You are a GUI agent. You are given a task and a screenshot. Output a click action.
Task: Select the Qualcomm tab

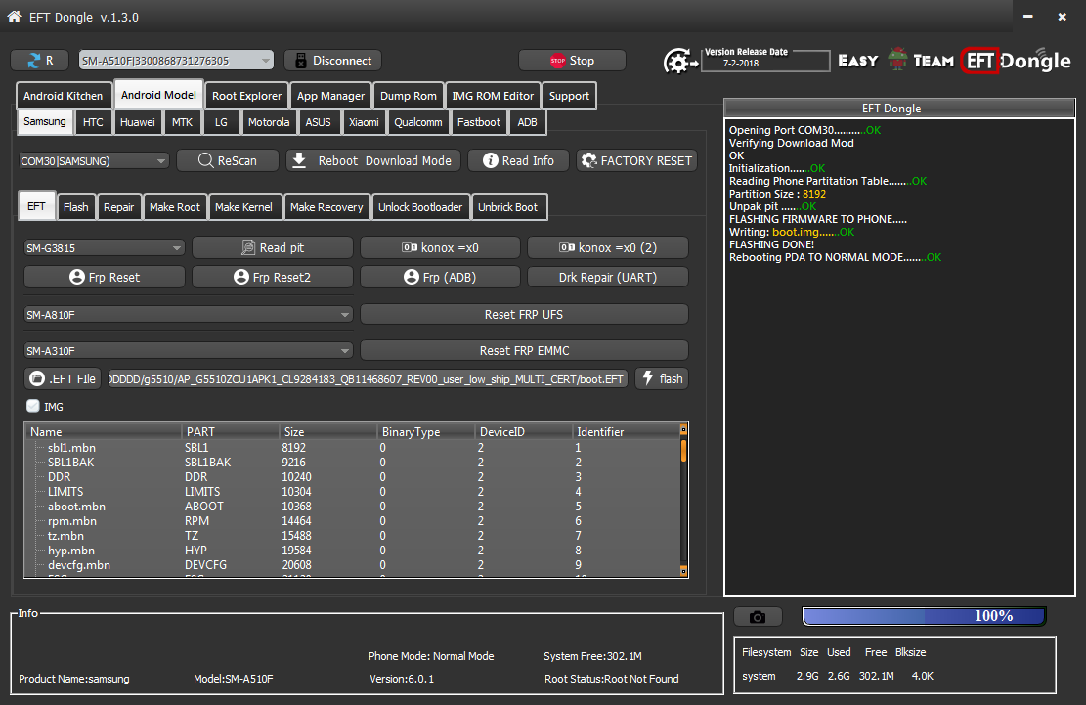click(x=417, y=122)
